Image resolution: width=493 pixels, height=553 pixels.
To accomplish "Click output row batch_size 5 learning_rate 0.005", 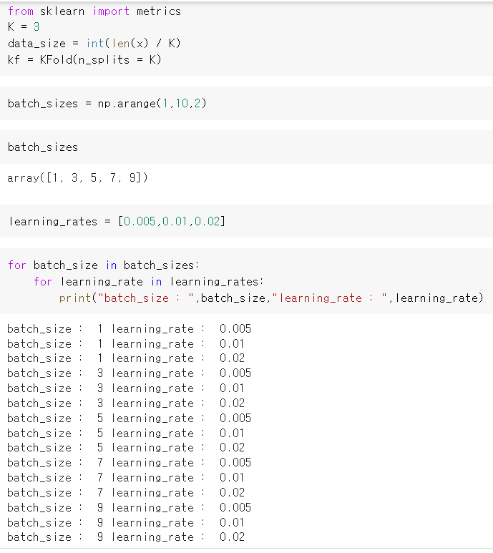I will click(x=129, y=419).
